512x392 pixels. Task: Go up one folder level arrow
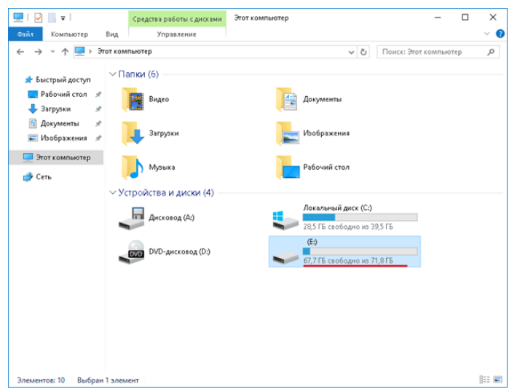pos(65,52)
